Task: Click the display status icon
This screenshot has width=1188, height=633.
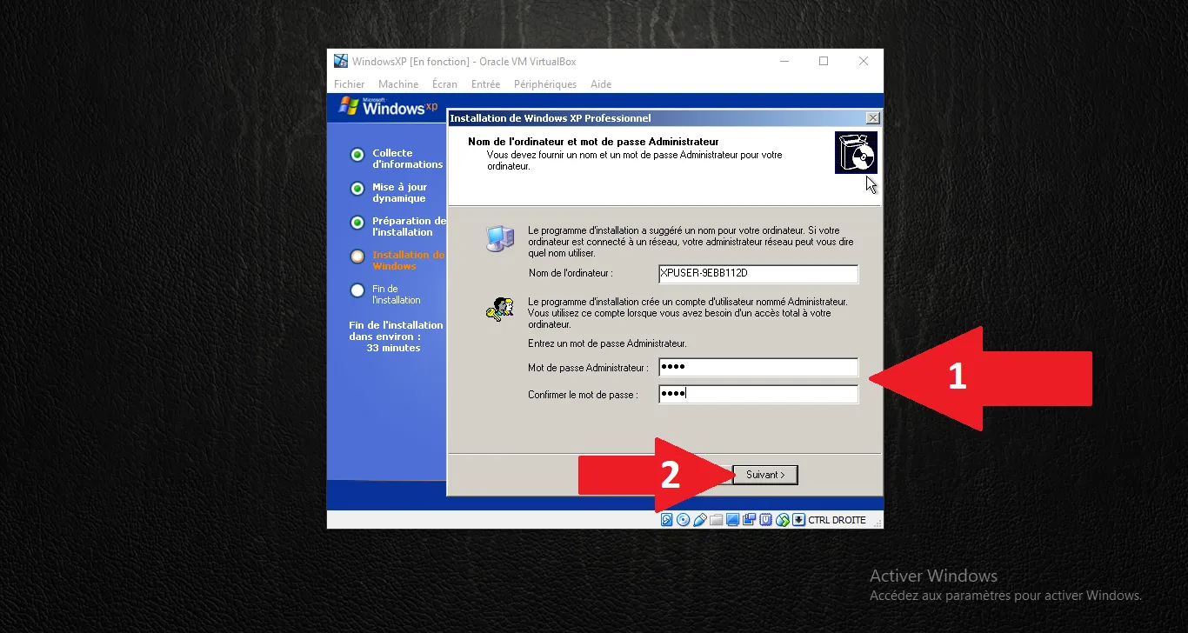Action: coord(733,520)
